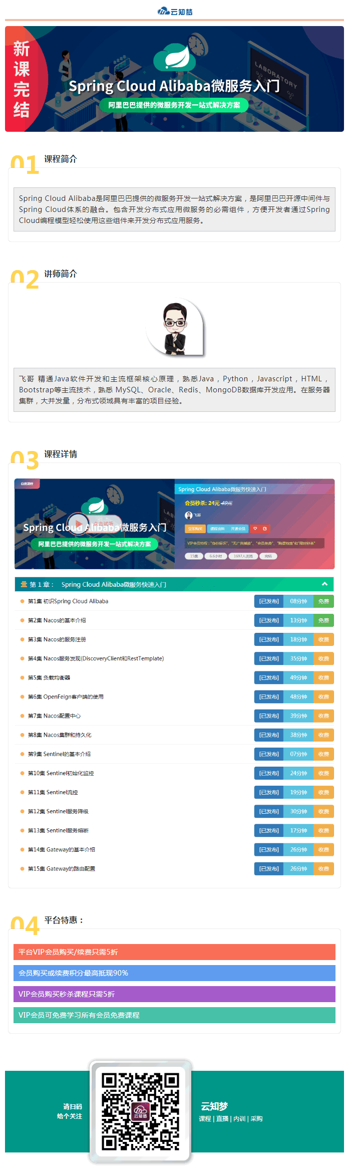349x1170 pixels.
Task: Open the 课程资料 button
Action: pos(217,529)
